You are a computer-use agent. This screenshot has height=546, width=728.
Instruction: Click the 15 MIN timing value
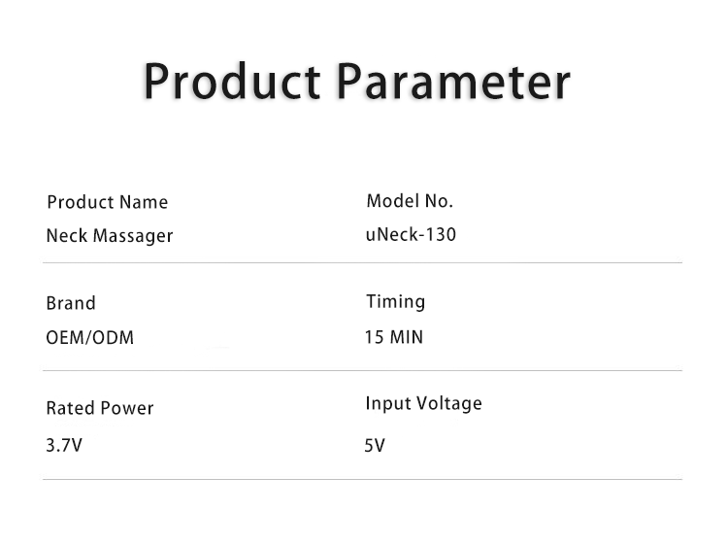coord(394,337)
